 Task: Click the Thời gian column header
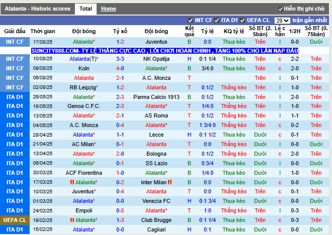click(x=43, y=31)
